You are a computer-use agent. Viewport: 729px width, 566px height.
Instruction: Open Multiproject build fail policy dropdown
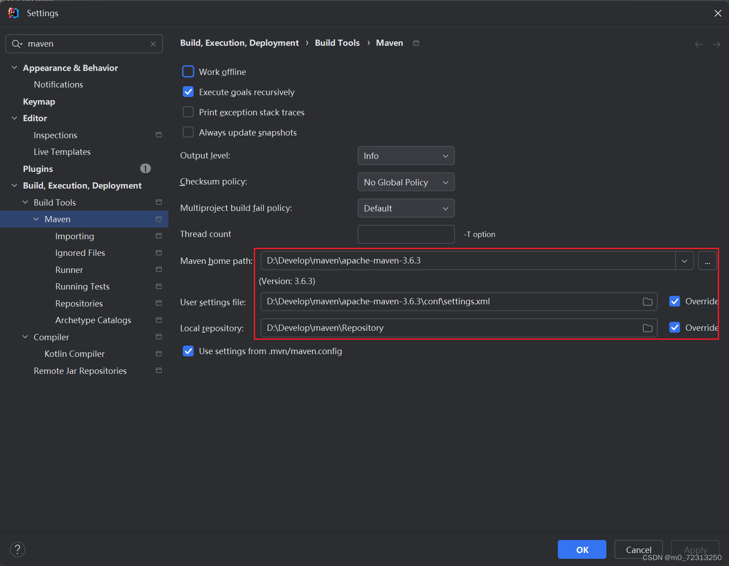coord(406,208)
